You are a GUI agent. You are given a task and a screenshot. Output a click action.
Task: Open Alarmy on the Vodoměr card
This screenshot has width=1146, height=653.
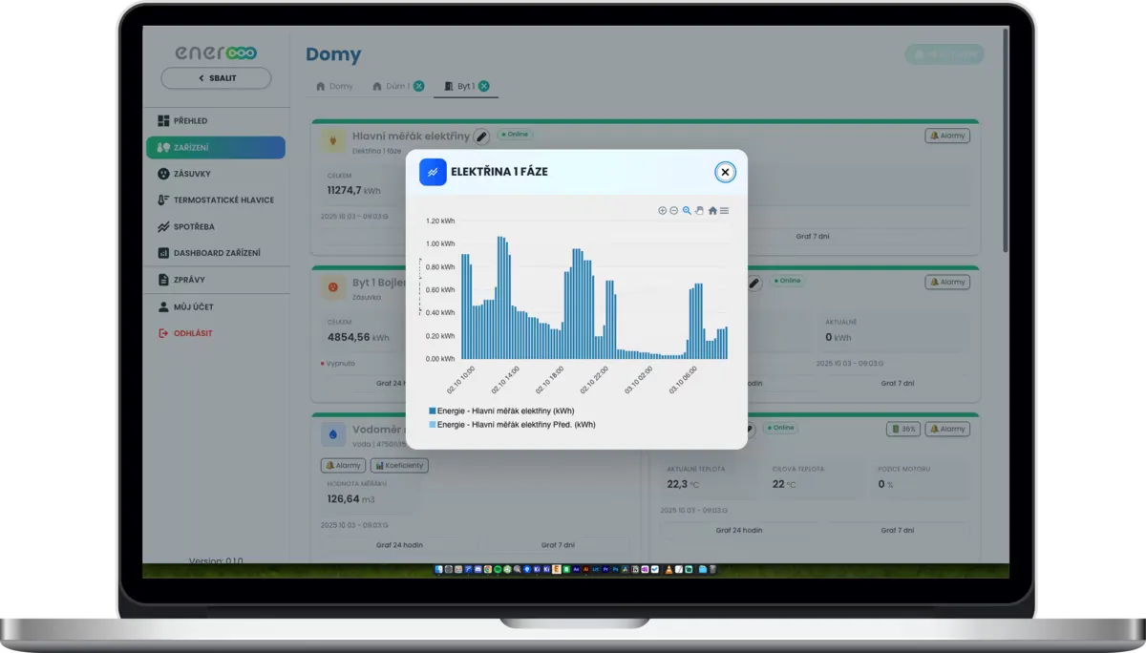[342, 465]
